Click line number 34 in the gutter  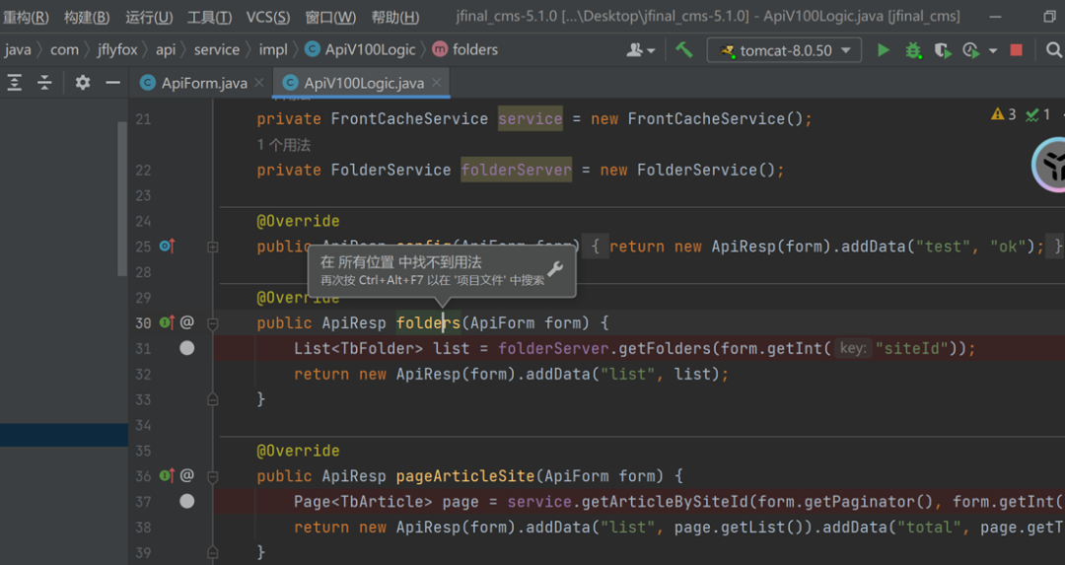tap(143, 425)
